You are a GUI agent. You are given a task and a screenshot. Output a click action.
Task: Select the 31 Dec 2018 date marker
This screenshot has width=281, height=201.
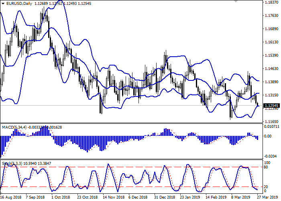click(x=164, y=198)
